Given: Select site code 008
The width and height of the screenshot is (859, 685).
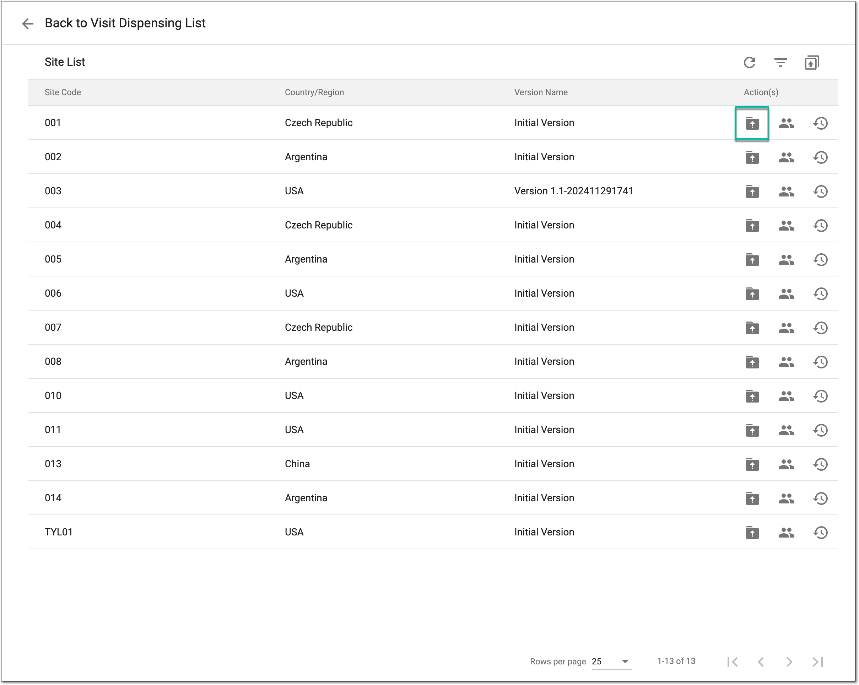Looking at the screenshot, I should point(53,361).
